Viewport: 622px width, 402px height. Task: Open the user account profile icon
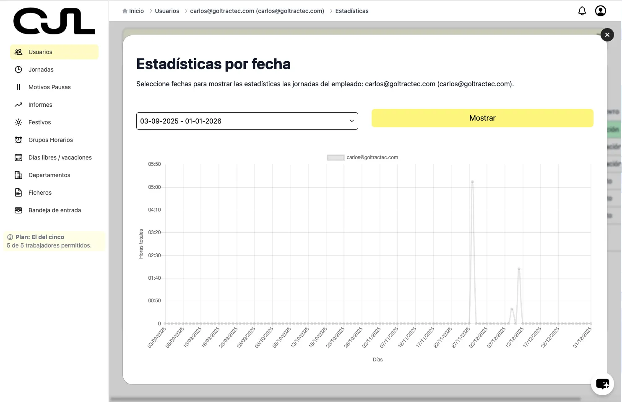pyautogui.click(x=601, y=10)
